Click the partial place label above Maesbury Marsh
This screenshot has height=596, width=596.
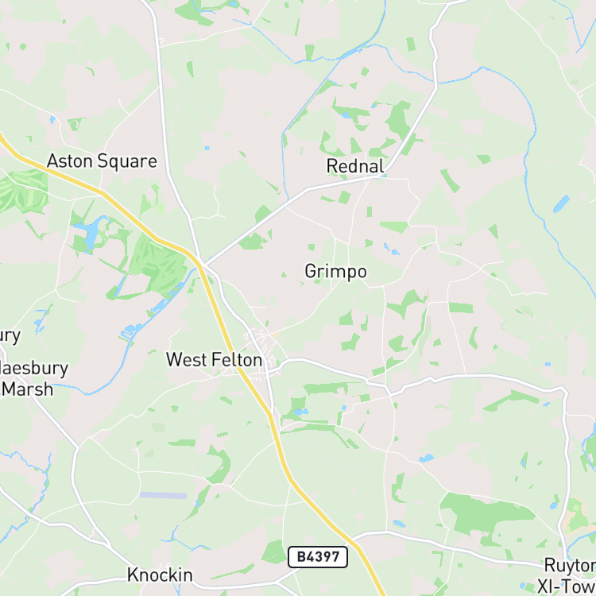tap(10, 336)
